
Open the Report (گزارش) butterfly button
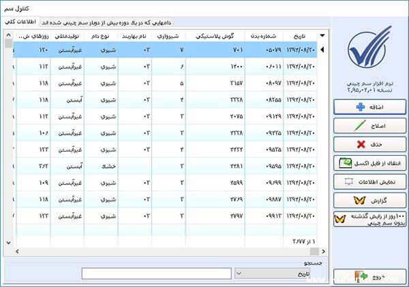point(369,200)
